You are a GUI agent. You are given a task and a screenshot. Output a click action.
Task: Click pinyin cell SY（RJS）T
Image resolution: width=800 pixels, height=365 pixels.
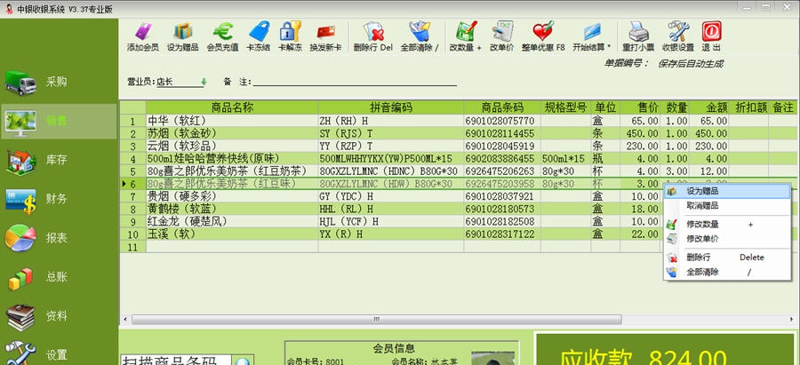[391, 133]
